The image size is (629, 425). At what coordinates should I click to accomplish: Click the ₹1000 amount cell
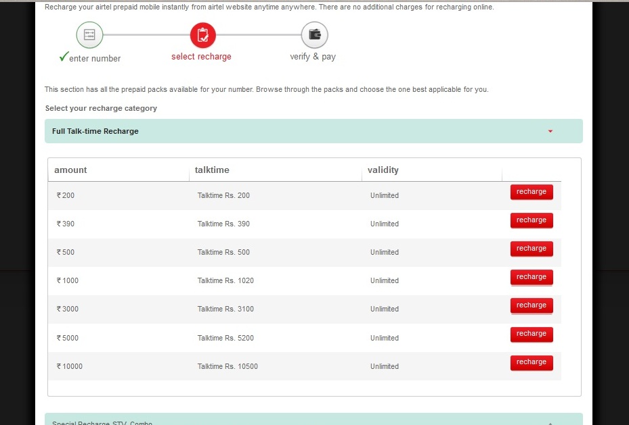[68, 280]
